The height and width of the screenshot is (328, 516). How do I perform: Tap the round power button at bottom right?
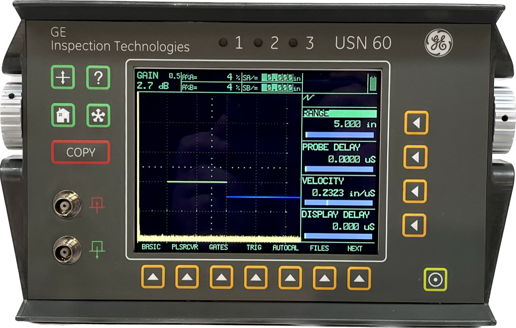(x=435, y=279)
